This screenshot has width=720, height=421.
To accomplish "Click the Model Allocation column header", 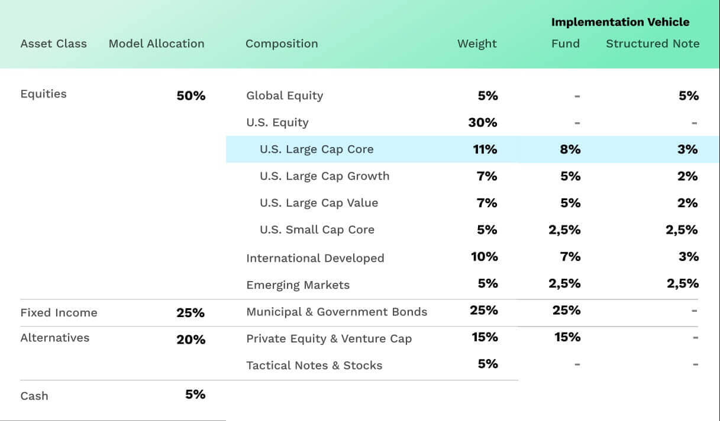I will coord(156,44).
